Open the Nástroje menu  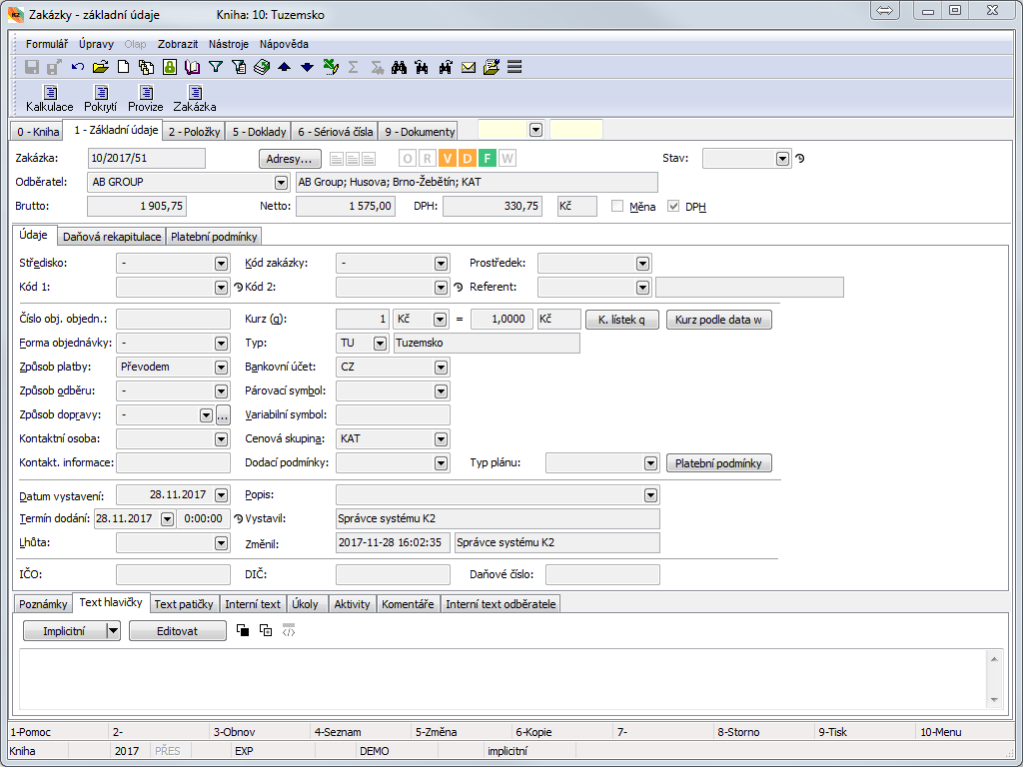229,44
